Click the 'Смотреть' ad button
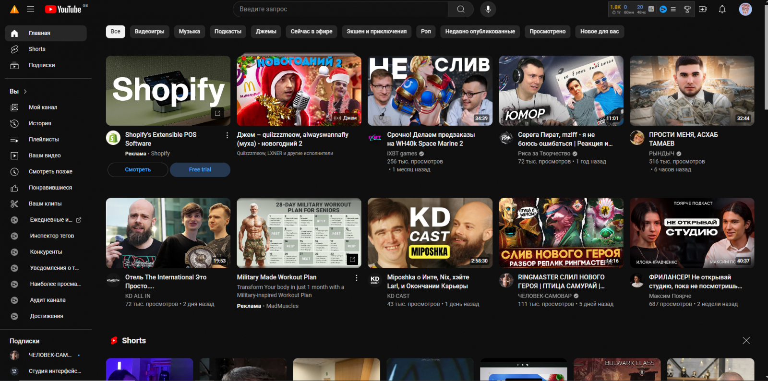This screenshot has width=768, height=381. point(138,170)
